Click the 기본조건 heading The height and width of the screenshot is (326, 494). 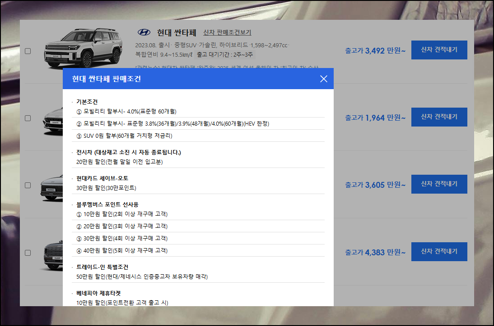point(87,102)
